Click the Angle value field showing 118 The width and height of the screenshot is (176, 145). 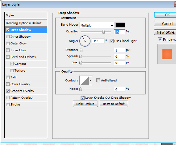(x=98, y=41)
